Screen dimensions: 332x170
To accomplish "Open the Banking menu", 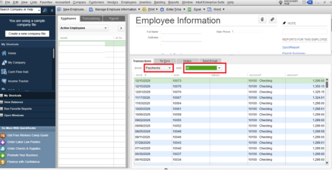I will pos(160,2).
